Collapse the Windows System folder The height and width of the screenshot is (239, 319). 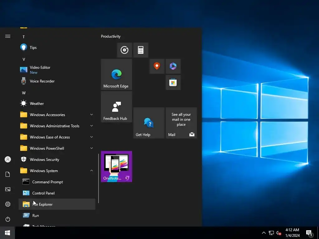[x=57, y=171]
